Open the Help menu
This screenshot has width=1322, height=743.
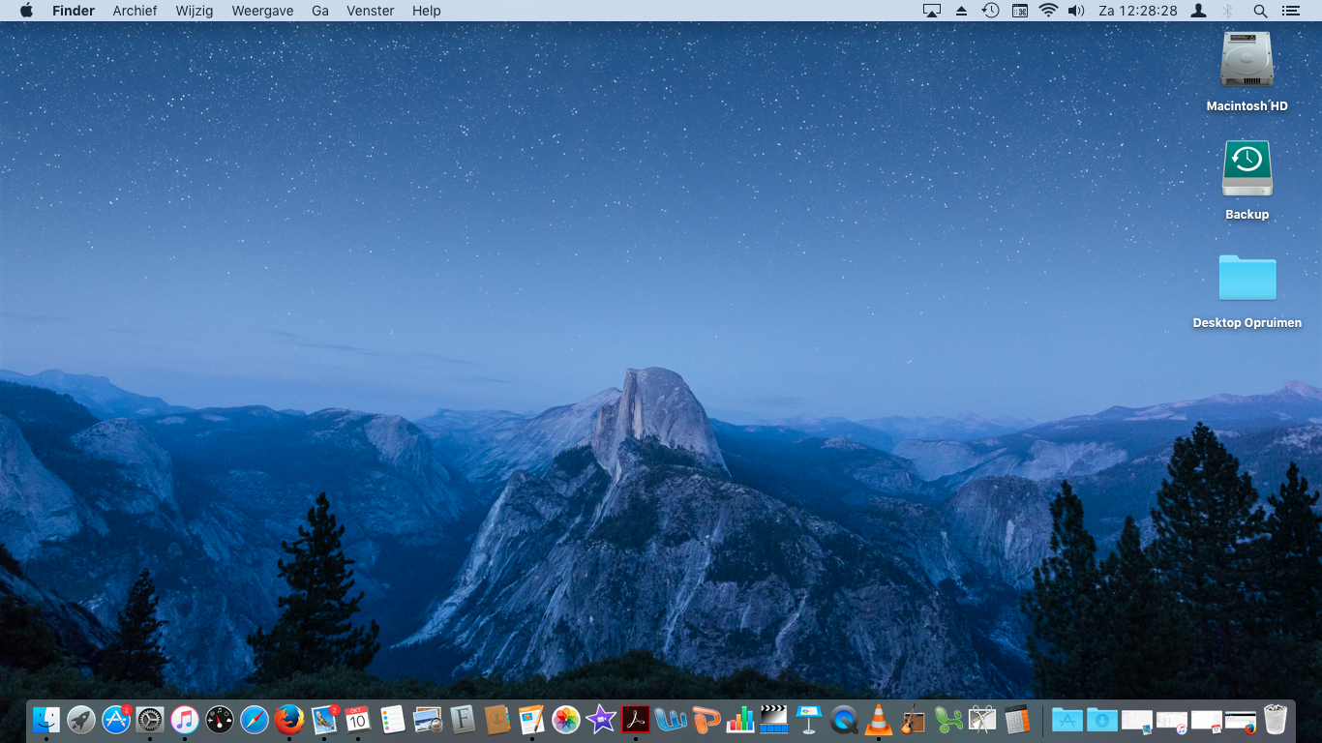[426, 11]
